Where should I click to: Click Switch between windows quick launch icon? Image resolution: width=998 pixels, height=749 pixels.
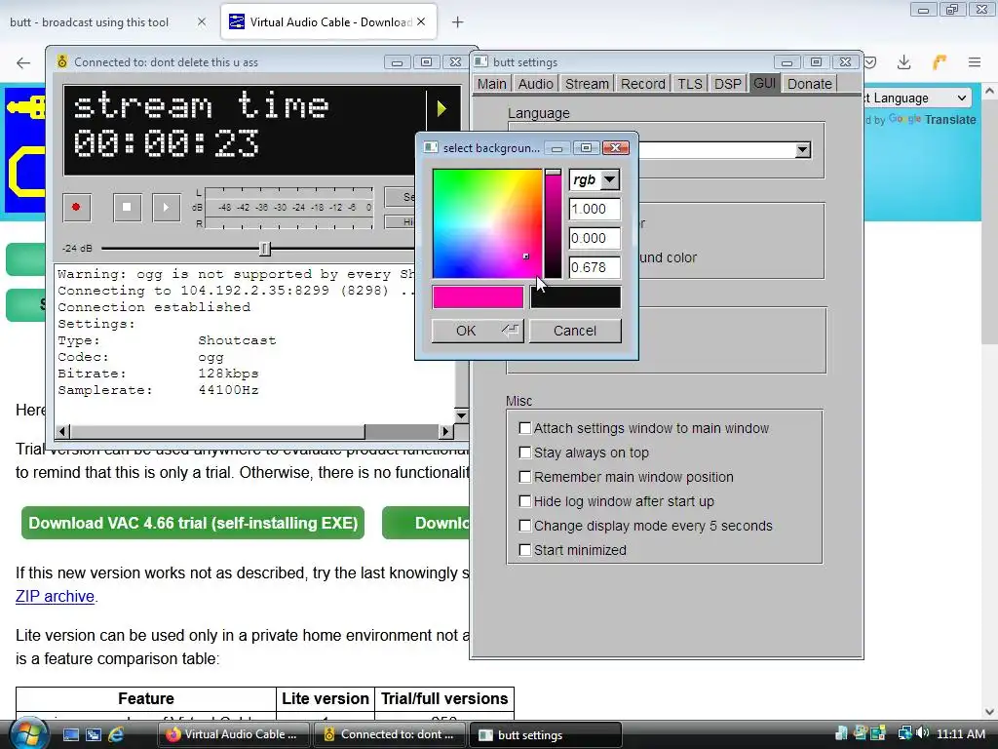tap(93, 734)
